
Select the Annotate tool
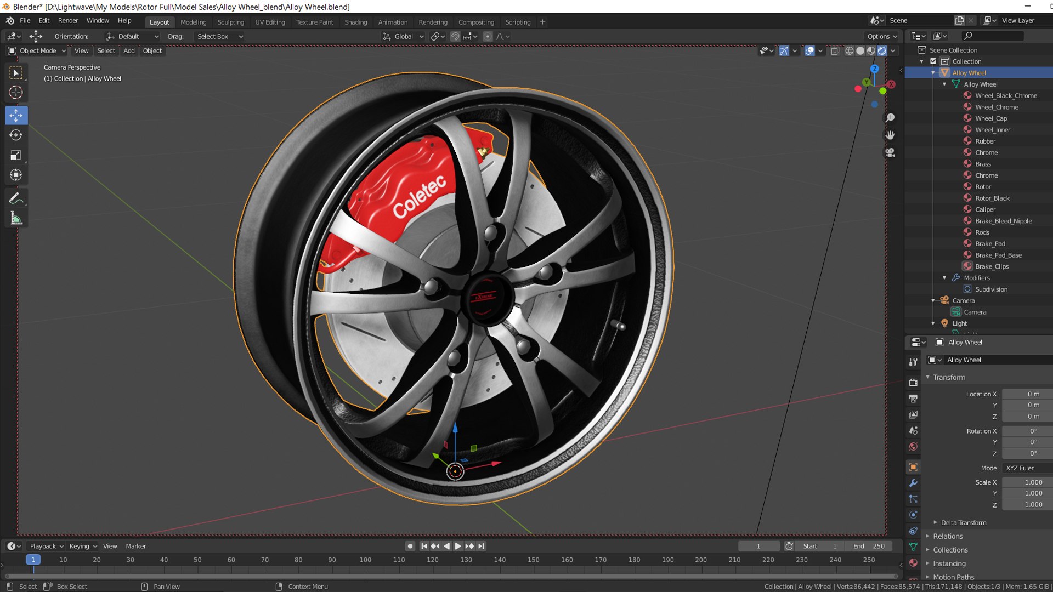point(16,198)
